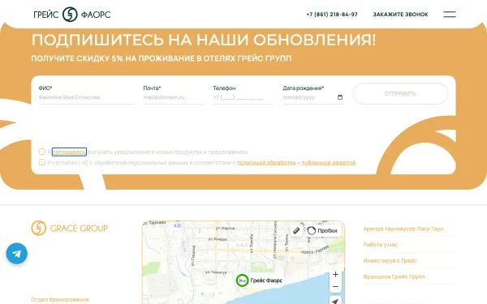Screen dimensions: 487x304
Task: Toggle the Пробки traffic button on map
Action: [x=322, y=230]
